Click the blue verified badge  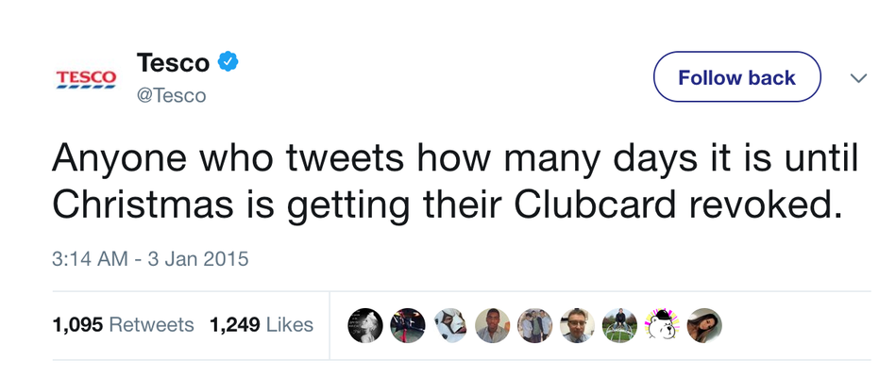click(228, 61)
